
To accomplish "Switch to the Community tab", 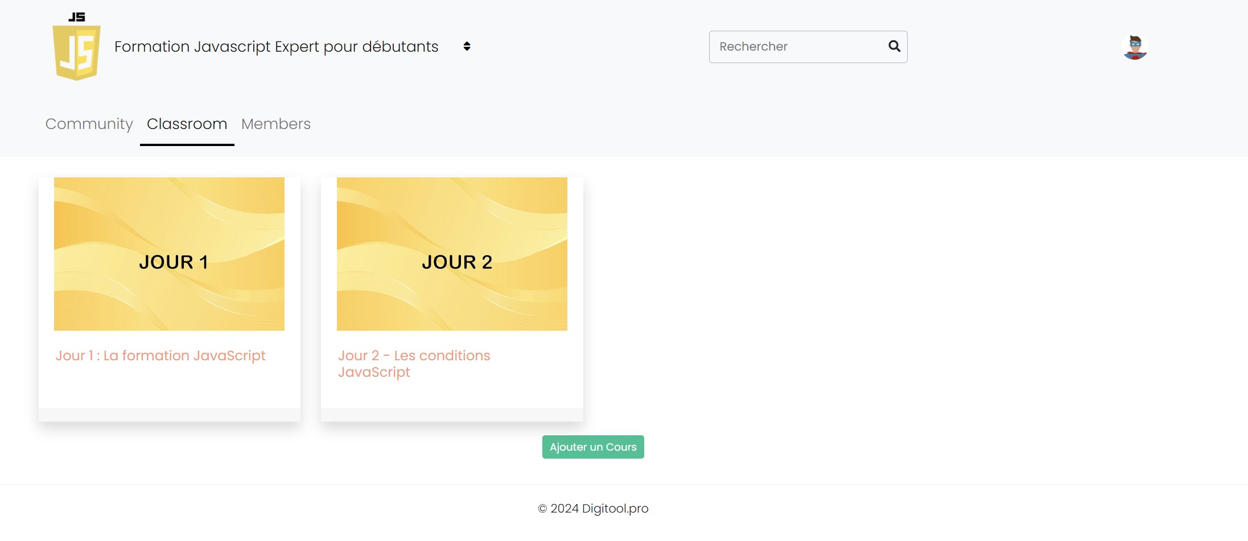I will (x=89, y=124).
